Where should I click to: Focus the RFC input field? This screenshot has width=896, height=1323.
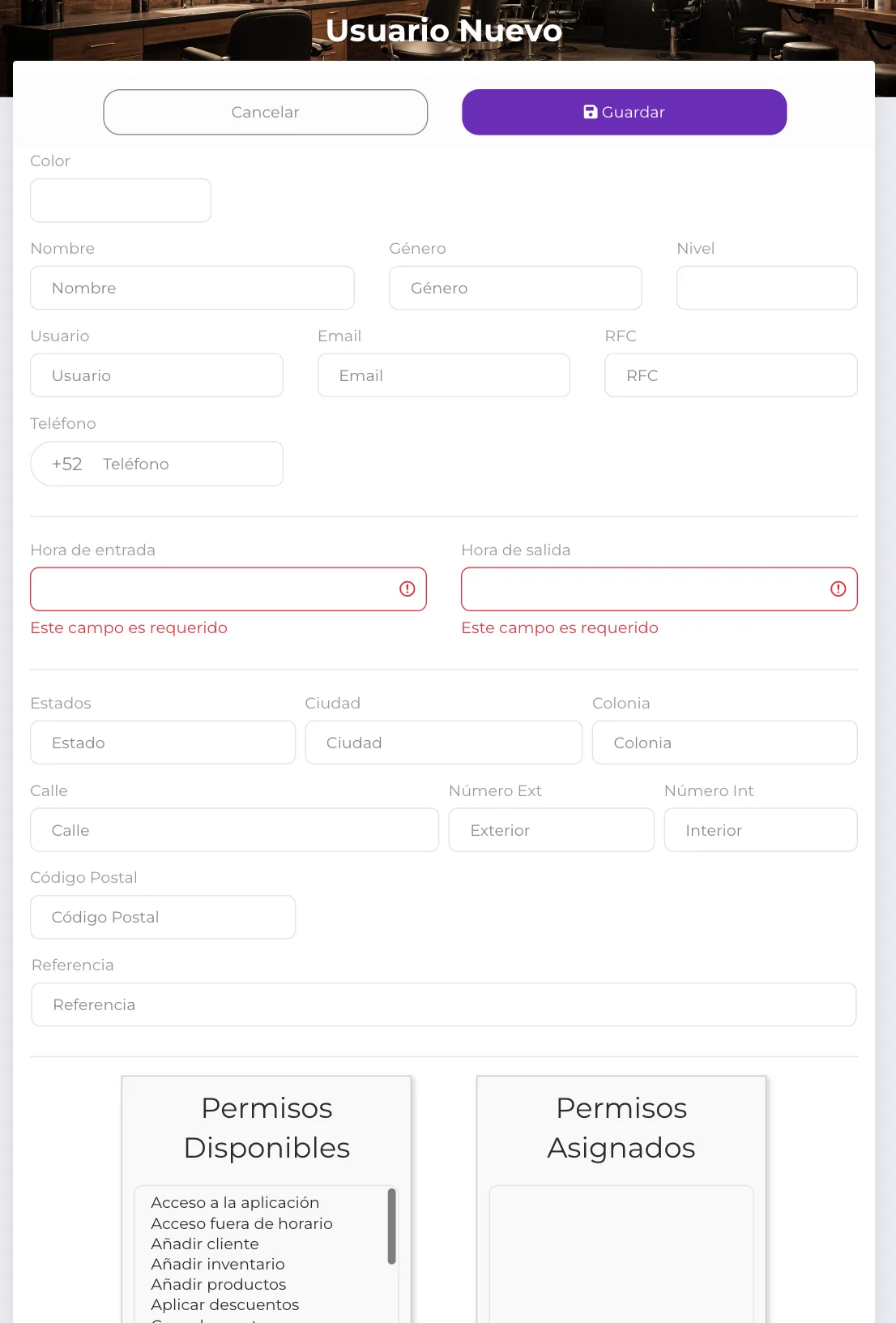[x=730, y=375]
